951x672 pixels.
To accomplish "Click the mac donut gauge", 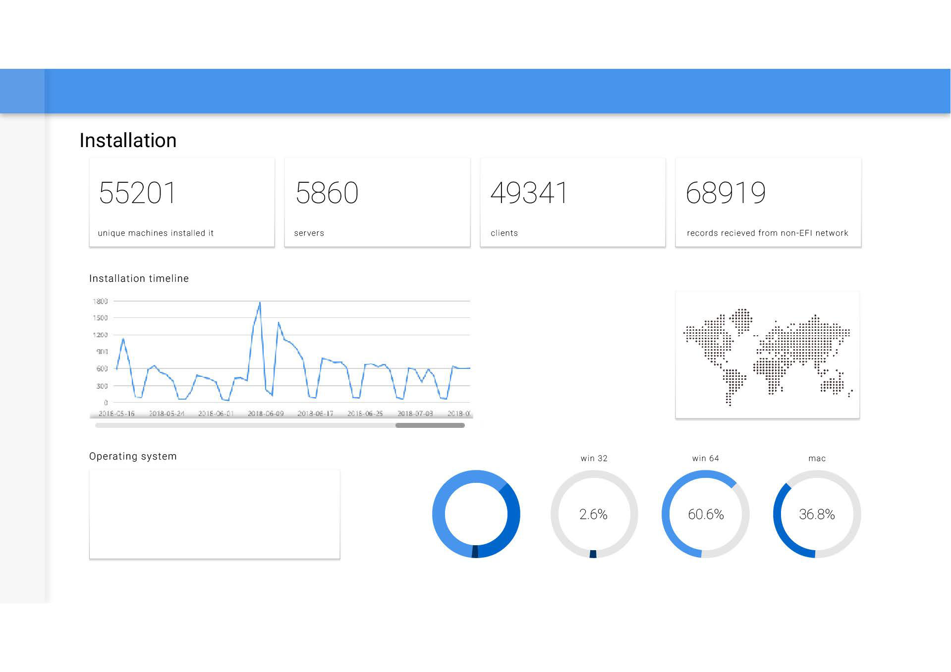I will 817,514.
